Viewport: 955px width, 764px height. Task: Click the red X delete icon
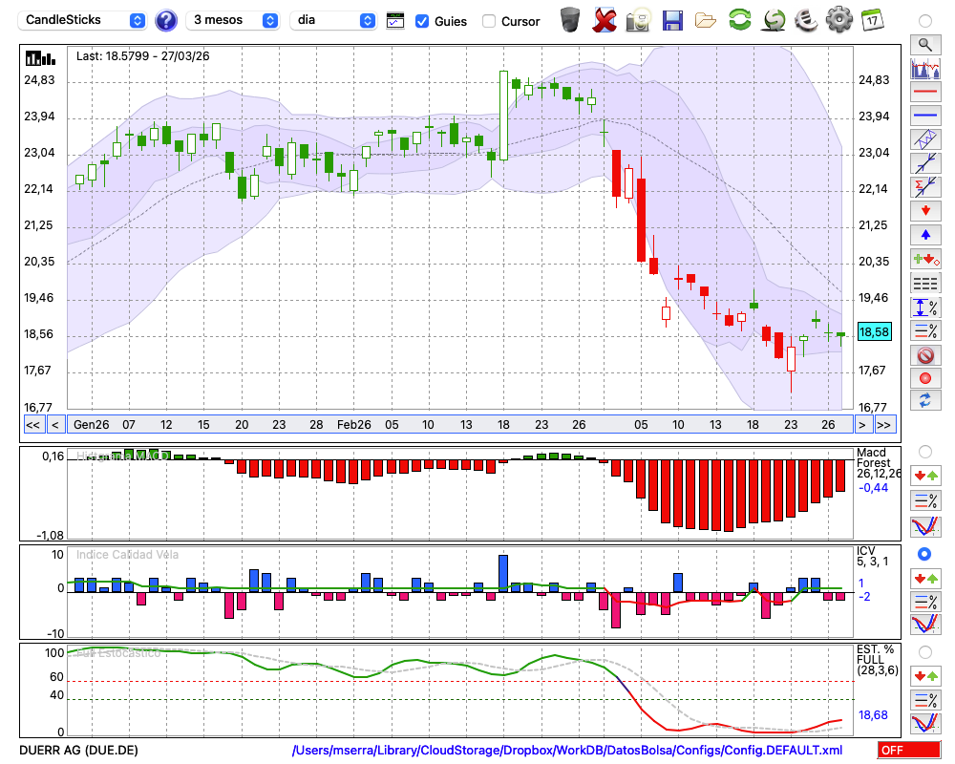click(x=605, y=20)
